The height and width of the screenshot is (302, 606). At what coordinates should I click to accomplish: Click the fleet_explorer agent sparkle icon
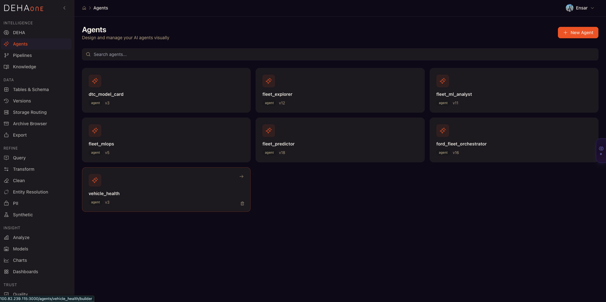click(x=269, y=81)
